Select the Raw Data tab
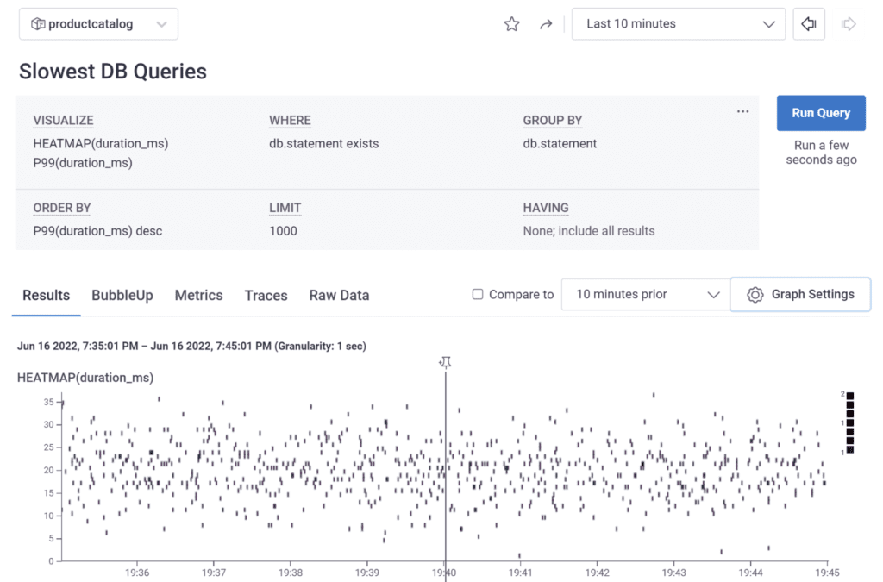883x582 pixels. (x=339, y=295)
